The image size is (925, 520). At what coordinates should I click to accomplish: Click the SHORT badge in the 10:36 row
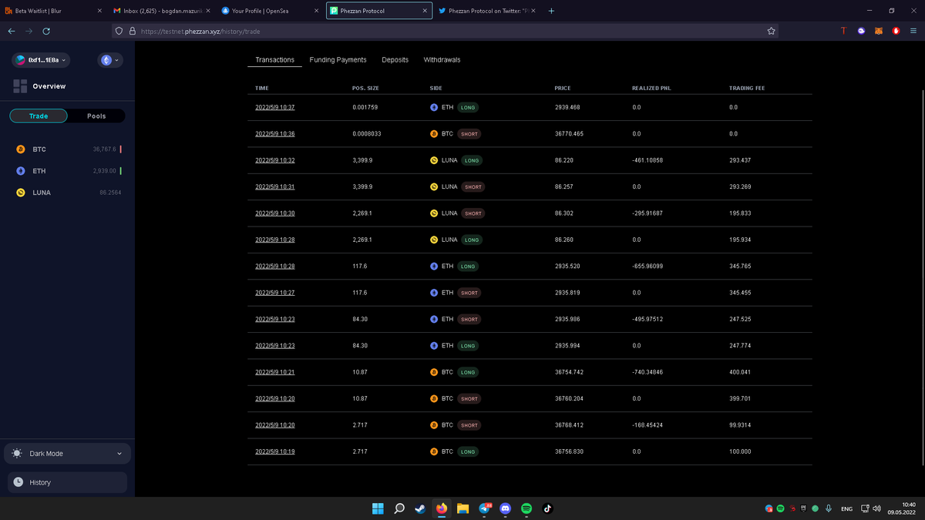(469, 134)
